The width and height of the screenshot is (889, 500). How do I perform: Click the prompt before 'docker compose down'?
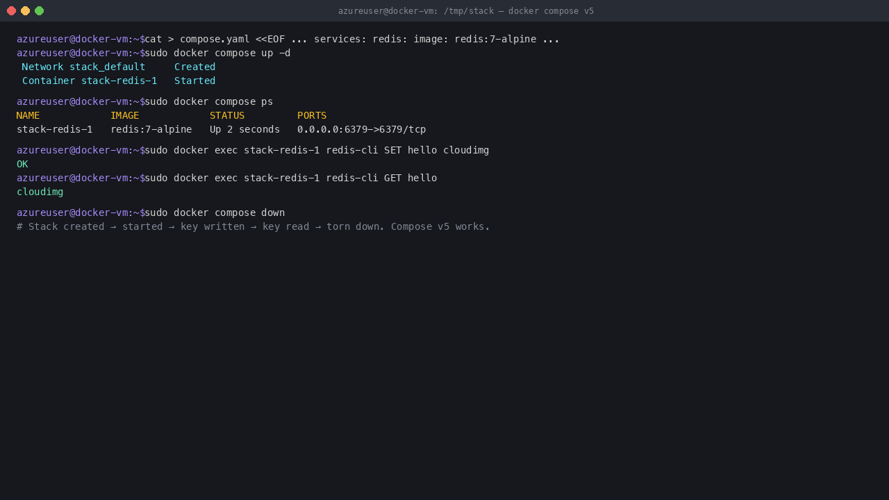pos(81,212)
